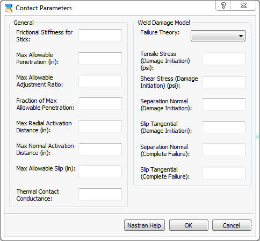Cancel the contact parameters dialog

(x=232, y=225)
